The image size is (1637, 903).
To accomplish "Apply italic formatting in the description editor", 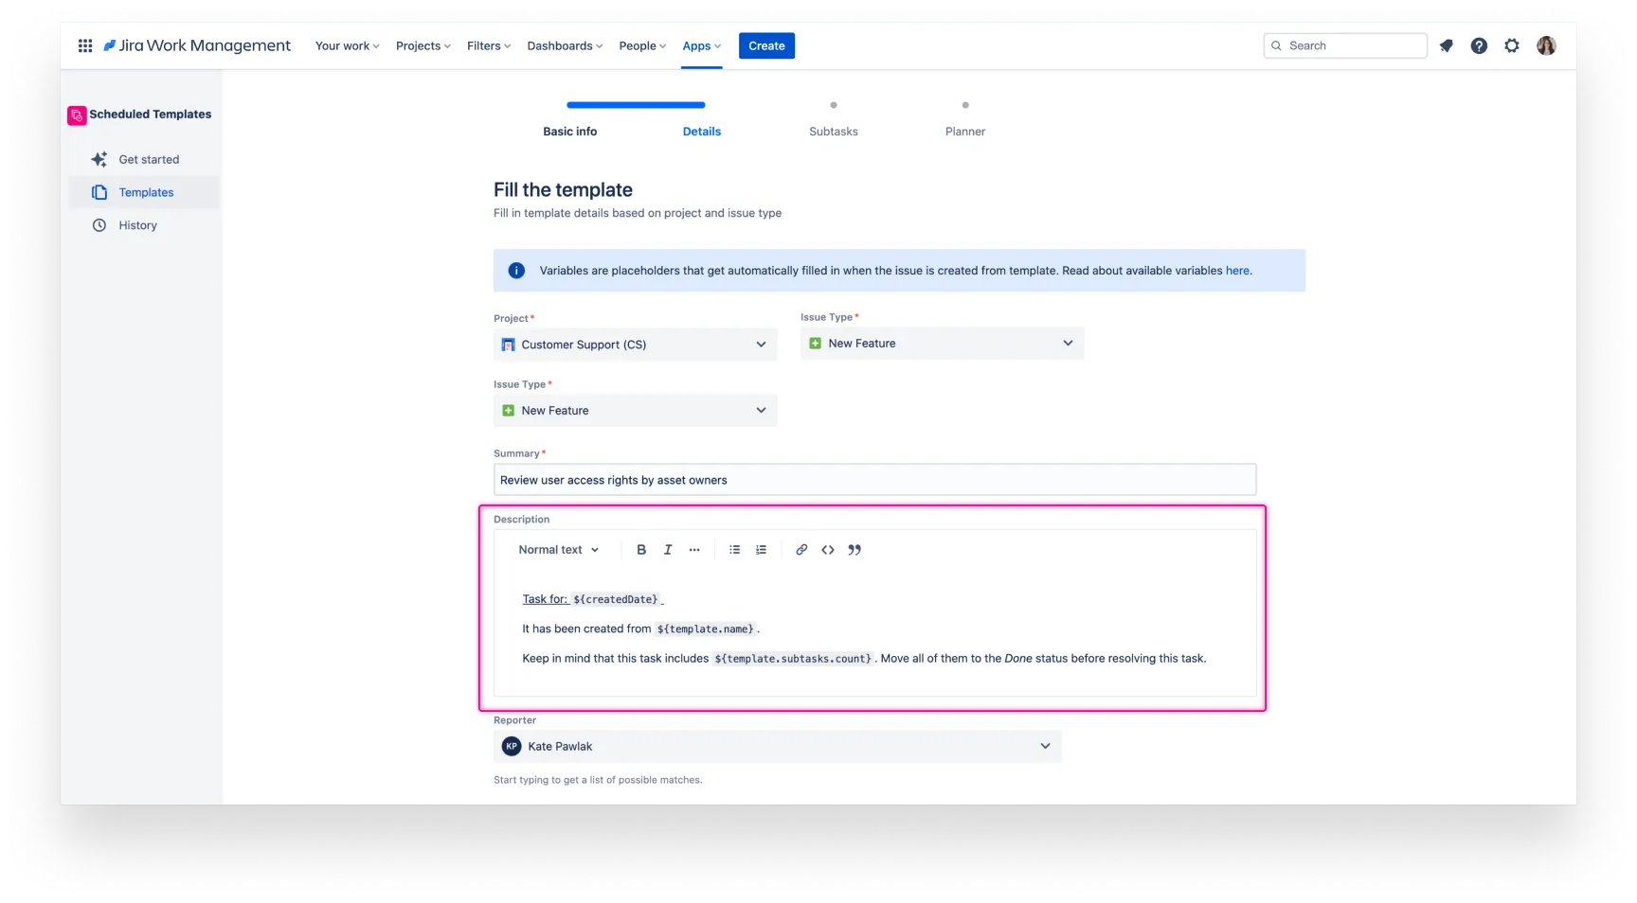I will (668, 549).
